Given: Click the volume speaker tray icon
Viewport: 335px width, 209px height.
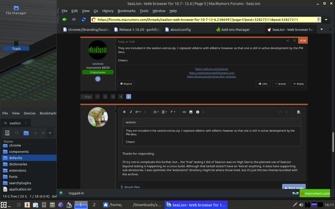Looking at the screenshot, I should pyautogui.click(x=301, y=205).
